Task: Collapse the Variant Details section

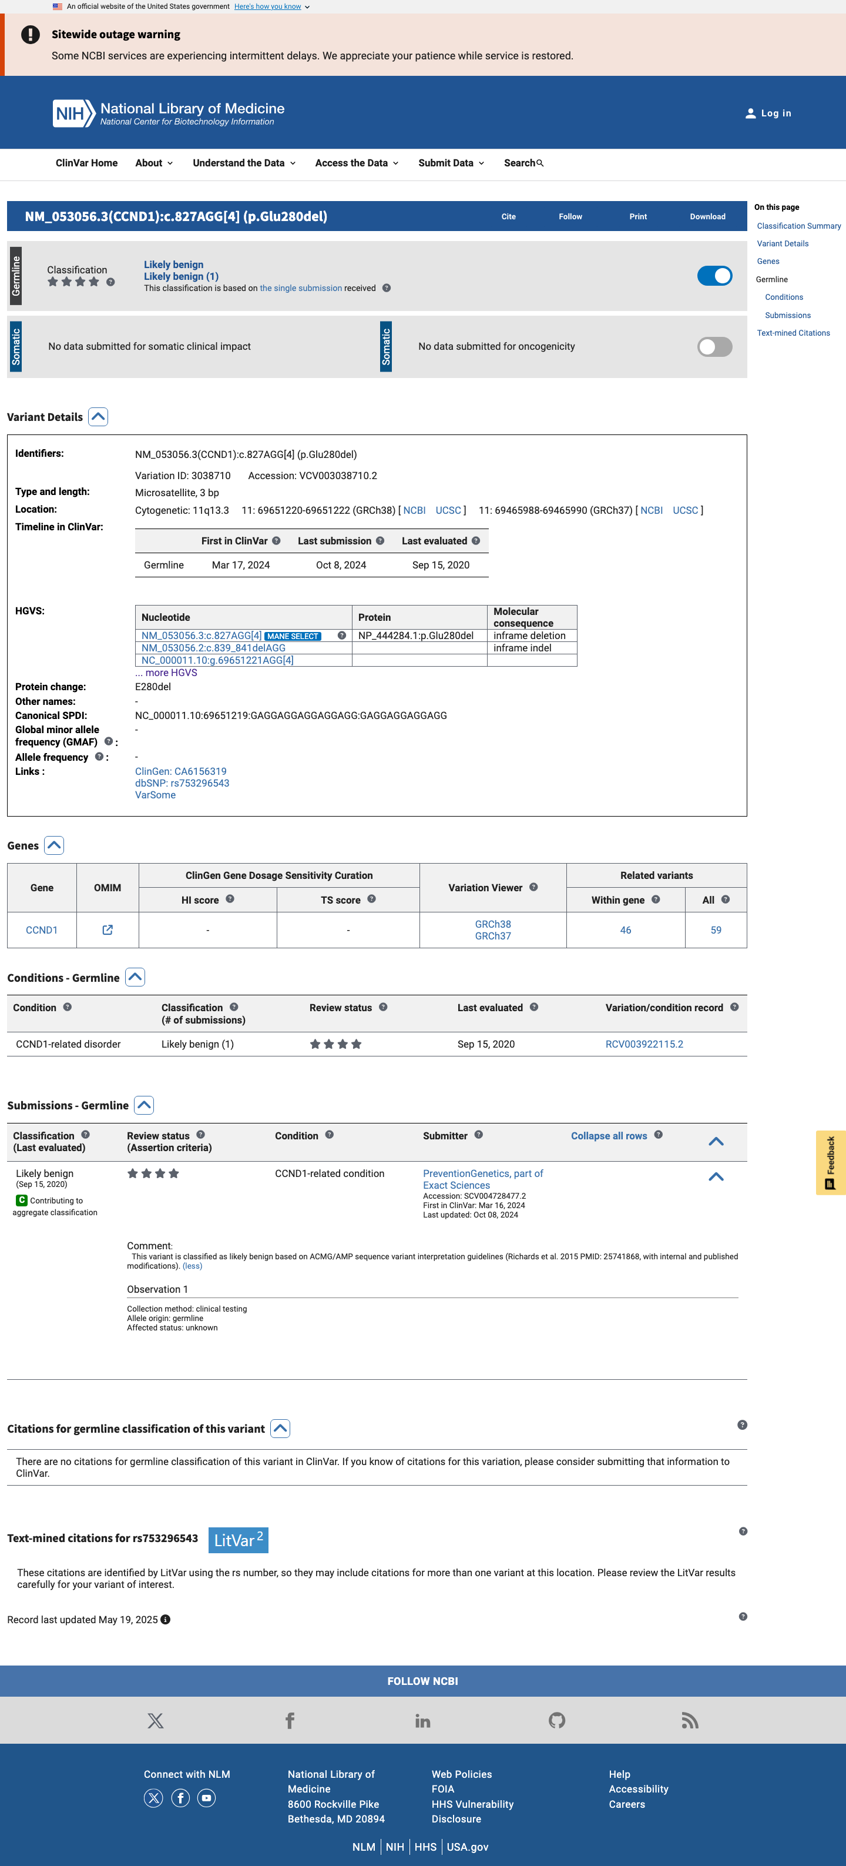Action: (98, 416)
